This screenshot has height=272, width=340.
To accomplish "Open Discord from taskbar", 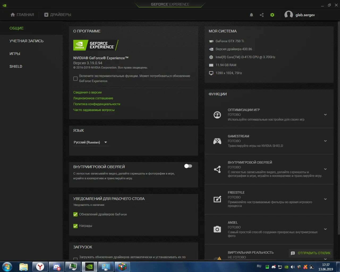I will tap(57, 266).
